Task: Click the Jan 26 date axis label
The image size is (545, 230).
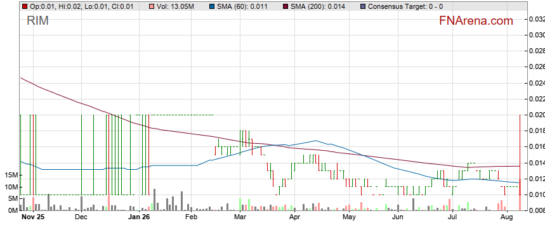Action: pyautogui.click(x=139, y=217)
